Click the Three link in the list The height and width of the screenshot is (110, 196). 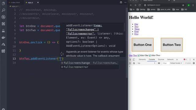137,29
